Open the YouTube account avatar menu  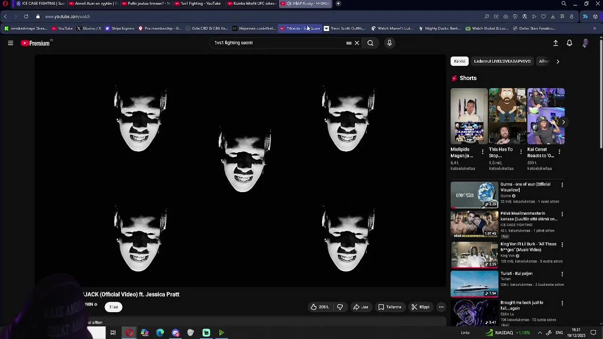[x=585, y=43]
